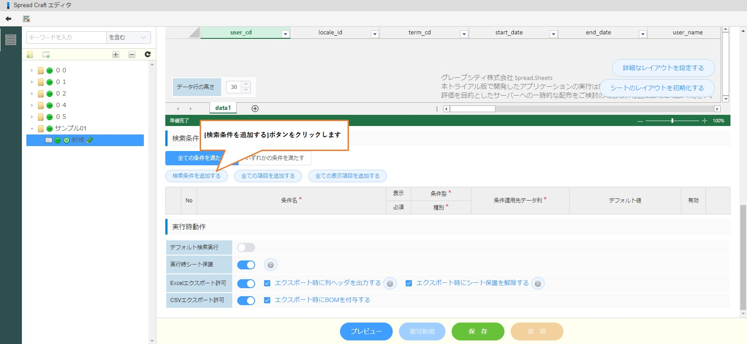Toggle the デフォルト検索実行 switch
This screenshot has height=344, width=747.
point(246,248)
